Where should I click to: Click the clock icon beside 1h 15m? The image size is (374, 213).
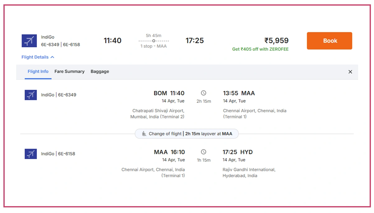pos(204,152)
